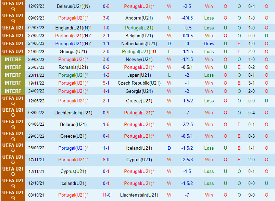Image resolution: width=275 pixels, height=201 pixels.
Task: Click UEFA U21 Q label for 12/09/23
Action: coord(13,6)
